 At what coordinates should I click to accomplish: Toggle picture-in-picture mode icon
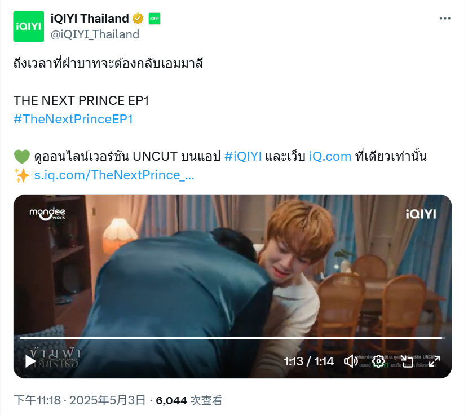(x=407, y=361)
